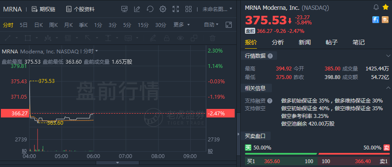Collapse the 相关信息 section chevron
This screenshot has width=392, height=167.
[388, 88]
